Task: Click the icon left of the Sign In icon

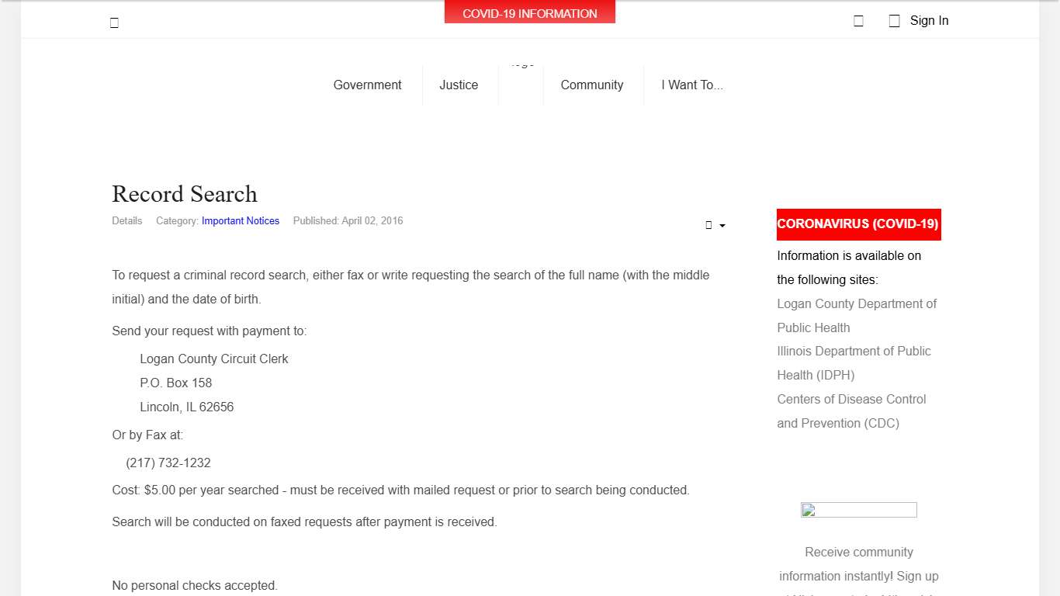Action: click(858, 21)
